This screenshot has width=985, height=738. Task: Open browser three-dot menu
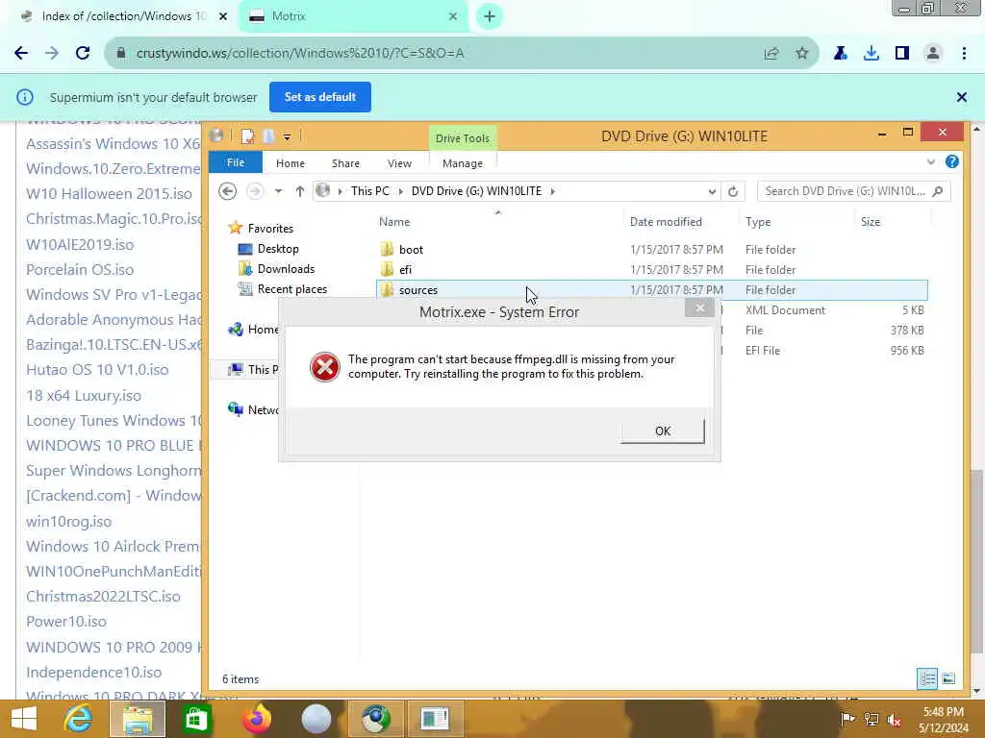pyautogui.click(x=964, y=54)
